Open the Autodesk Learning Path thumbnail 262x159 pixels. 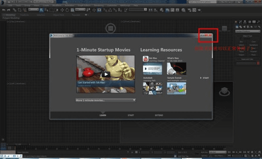pos(152,87)
